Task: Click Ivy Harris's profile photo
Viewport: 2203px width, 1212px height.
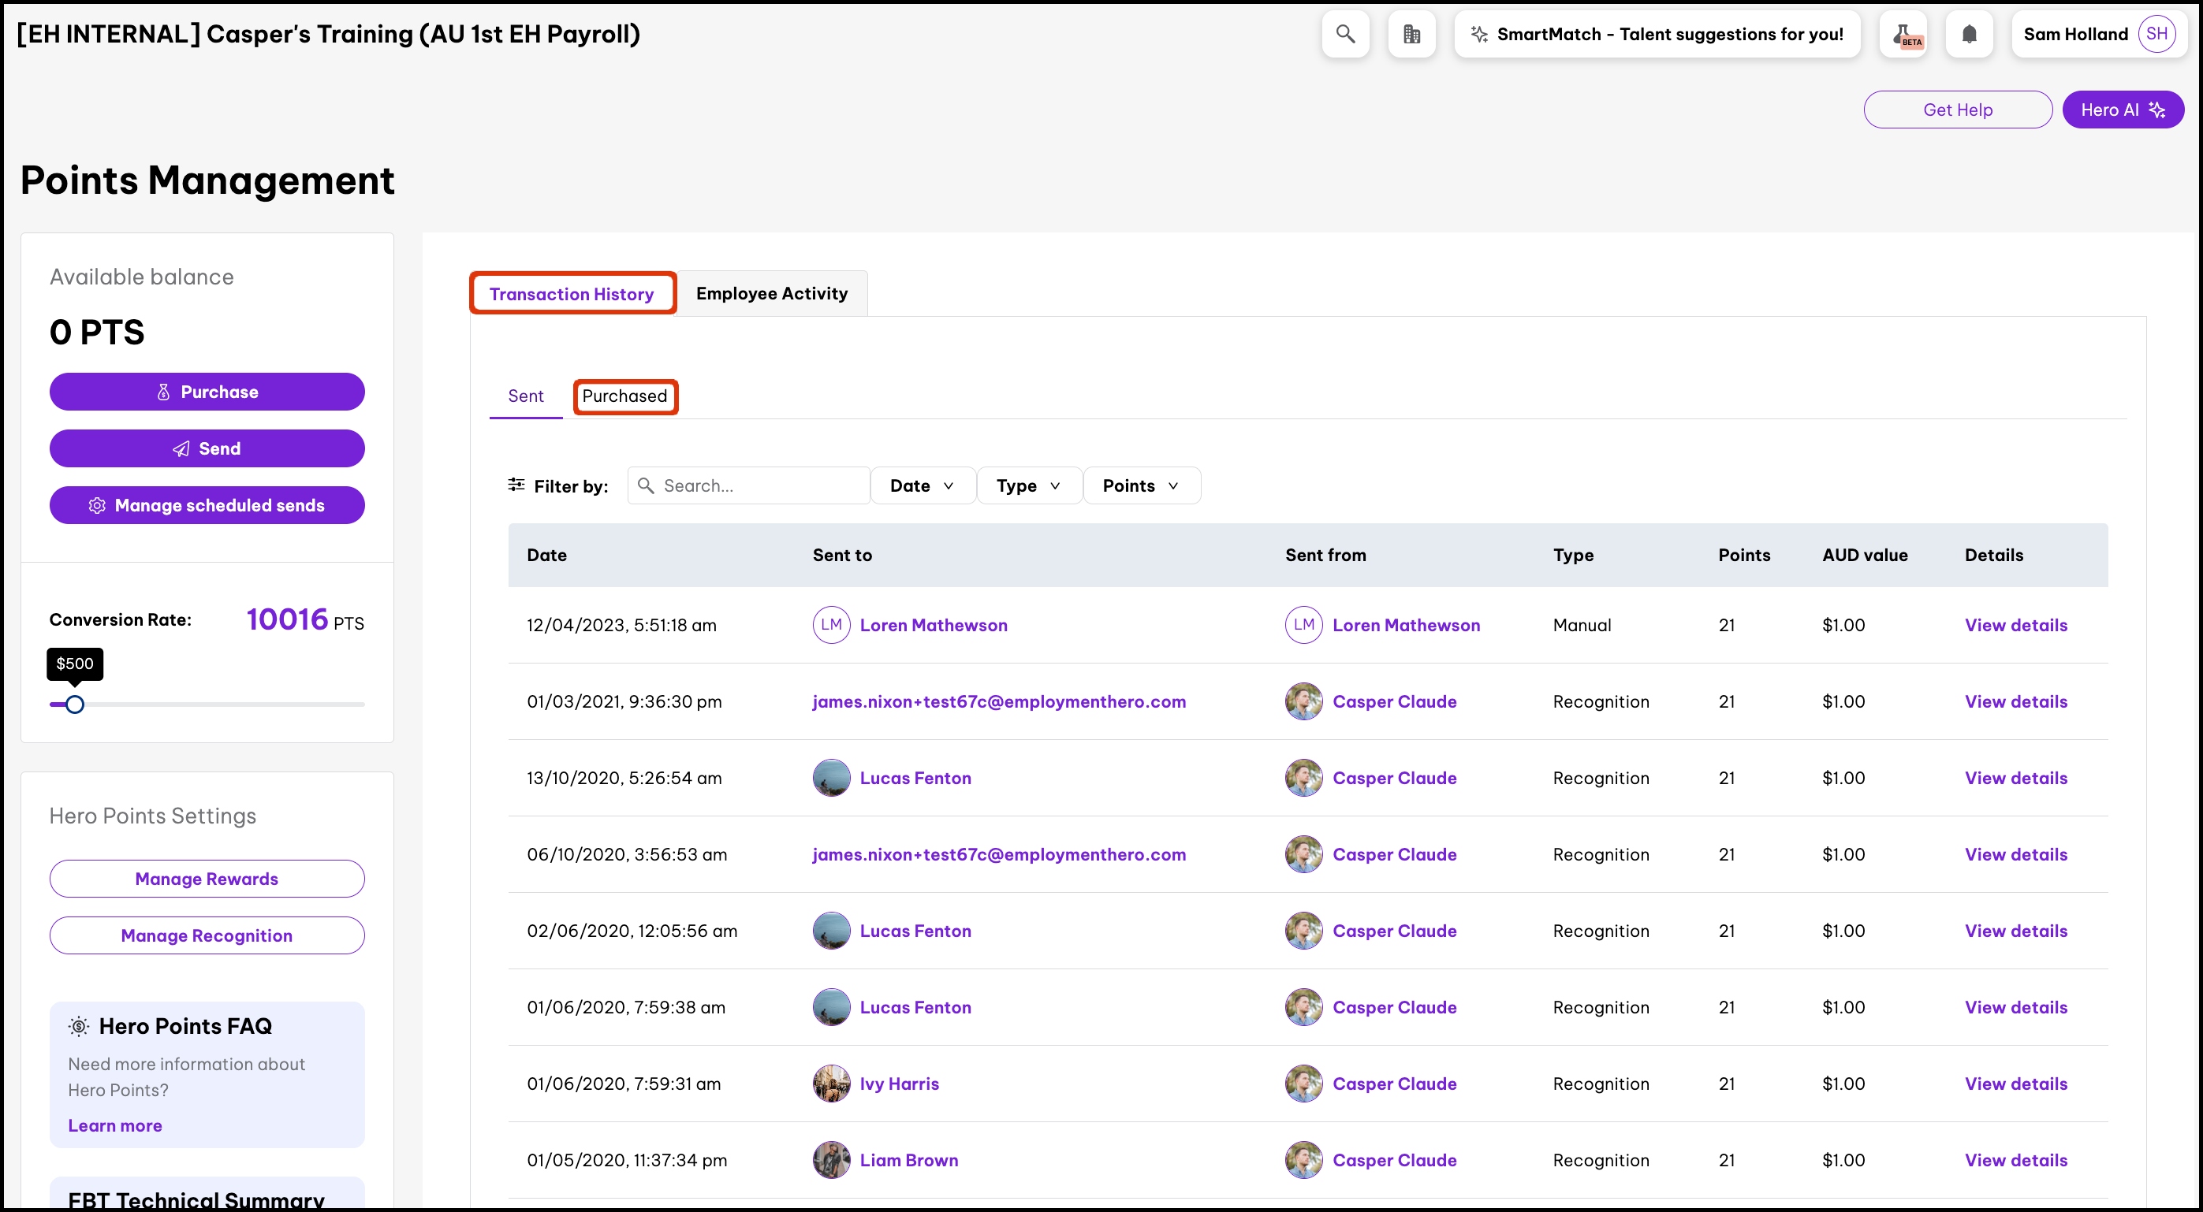Action: tap(830, 1083)
